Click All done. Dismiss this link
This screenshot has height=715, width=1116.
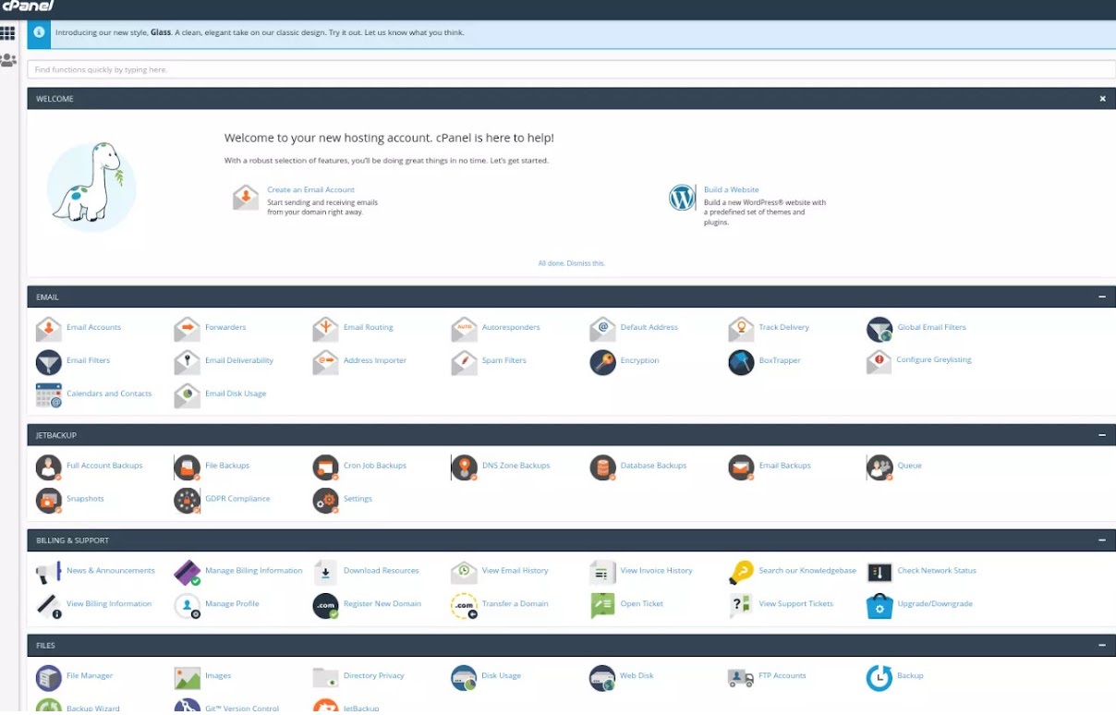[572, 263]
